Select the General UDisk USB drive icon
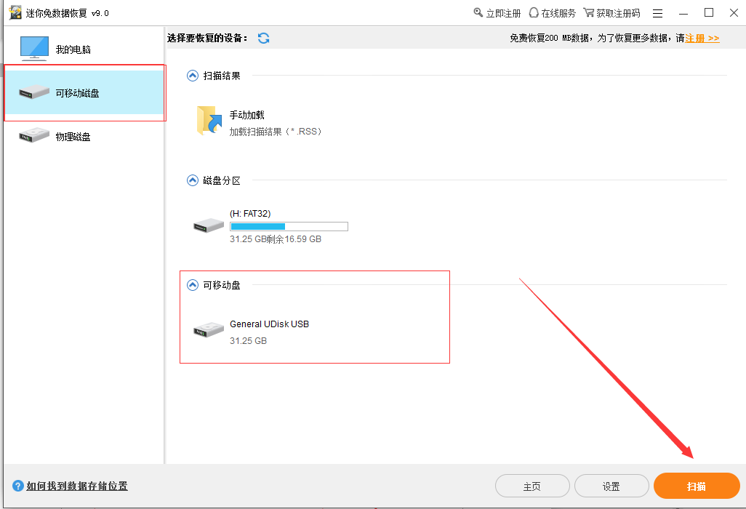 click(x=209, y=329)
